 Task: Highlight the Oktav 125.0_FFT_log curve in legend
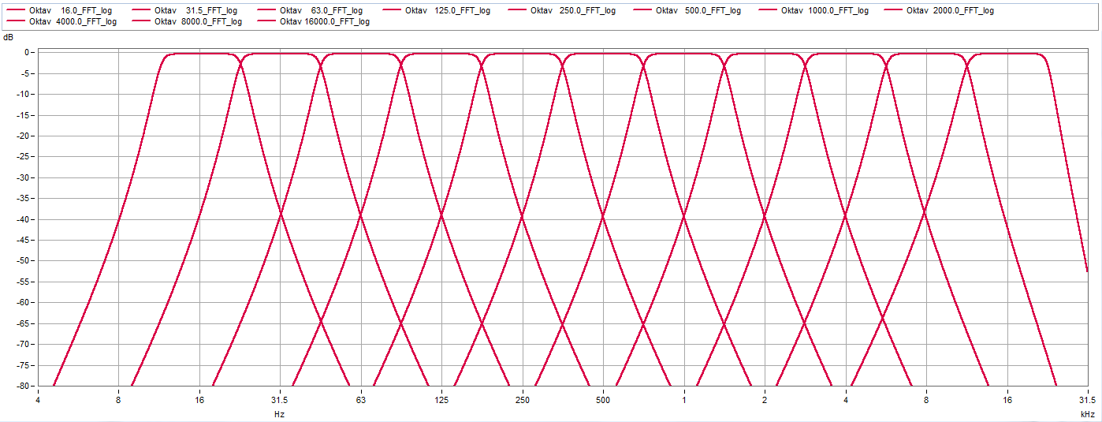point(447,10)
